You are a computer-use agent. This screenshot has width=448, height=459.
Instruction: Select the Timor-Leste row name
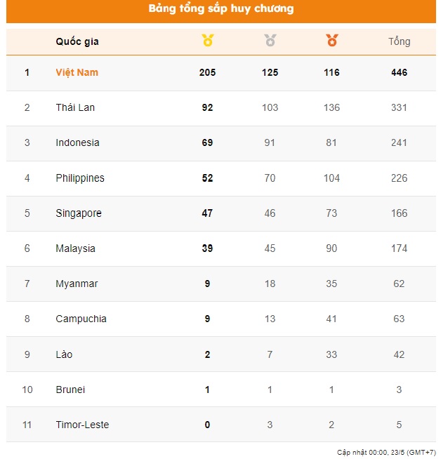click(82, 425)
